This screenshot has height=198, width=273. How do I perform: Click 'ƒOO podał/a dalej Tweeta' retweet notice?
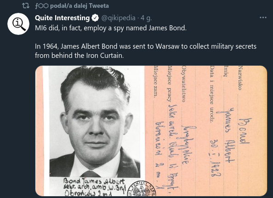coord(72,6)
